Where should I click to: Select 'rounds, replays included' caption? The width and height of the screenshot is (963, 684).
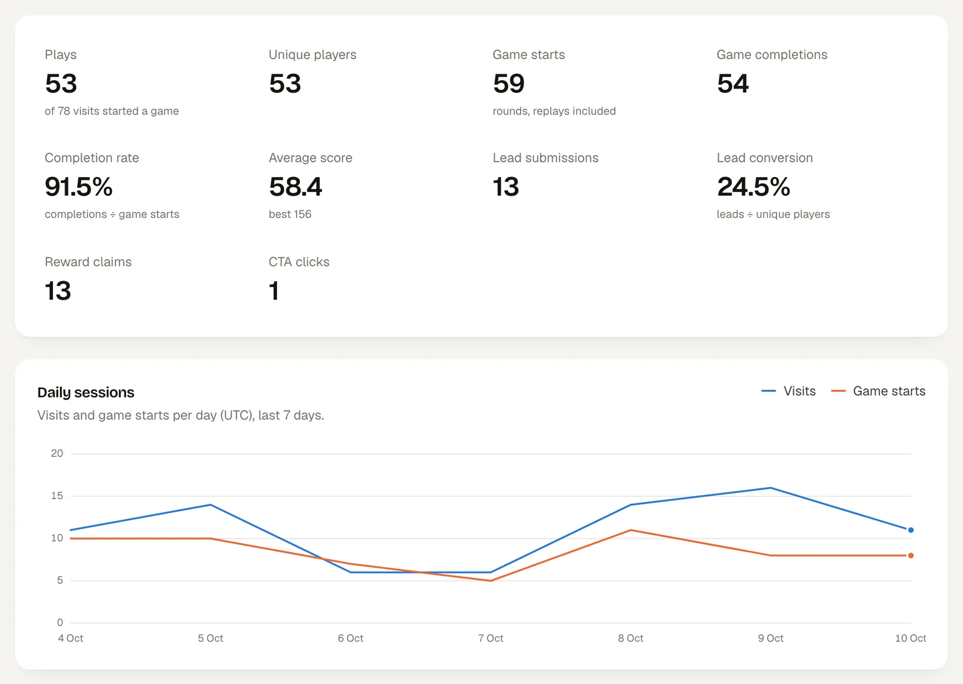click(x=554, y=111)
